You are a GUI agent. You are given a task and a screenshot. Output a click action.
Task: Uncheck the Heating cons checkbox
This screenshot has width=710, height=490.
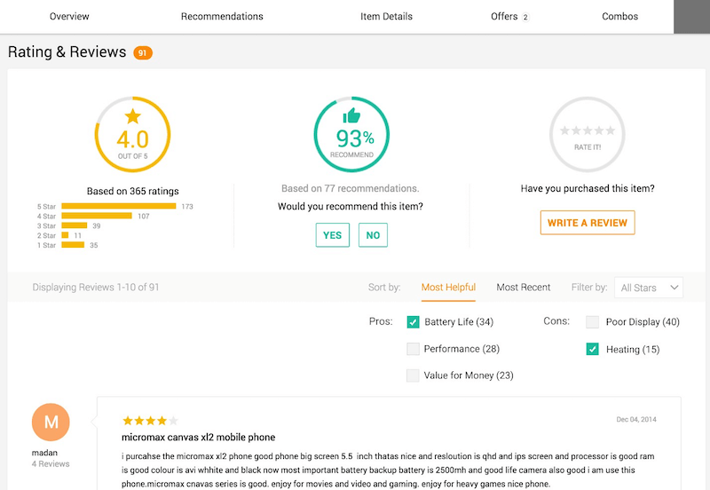(592, 349)
